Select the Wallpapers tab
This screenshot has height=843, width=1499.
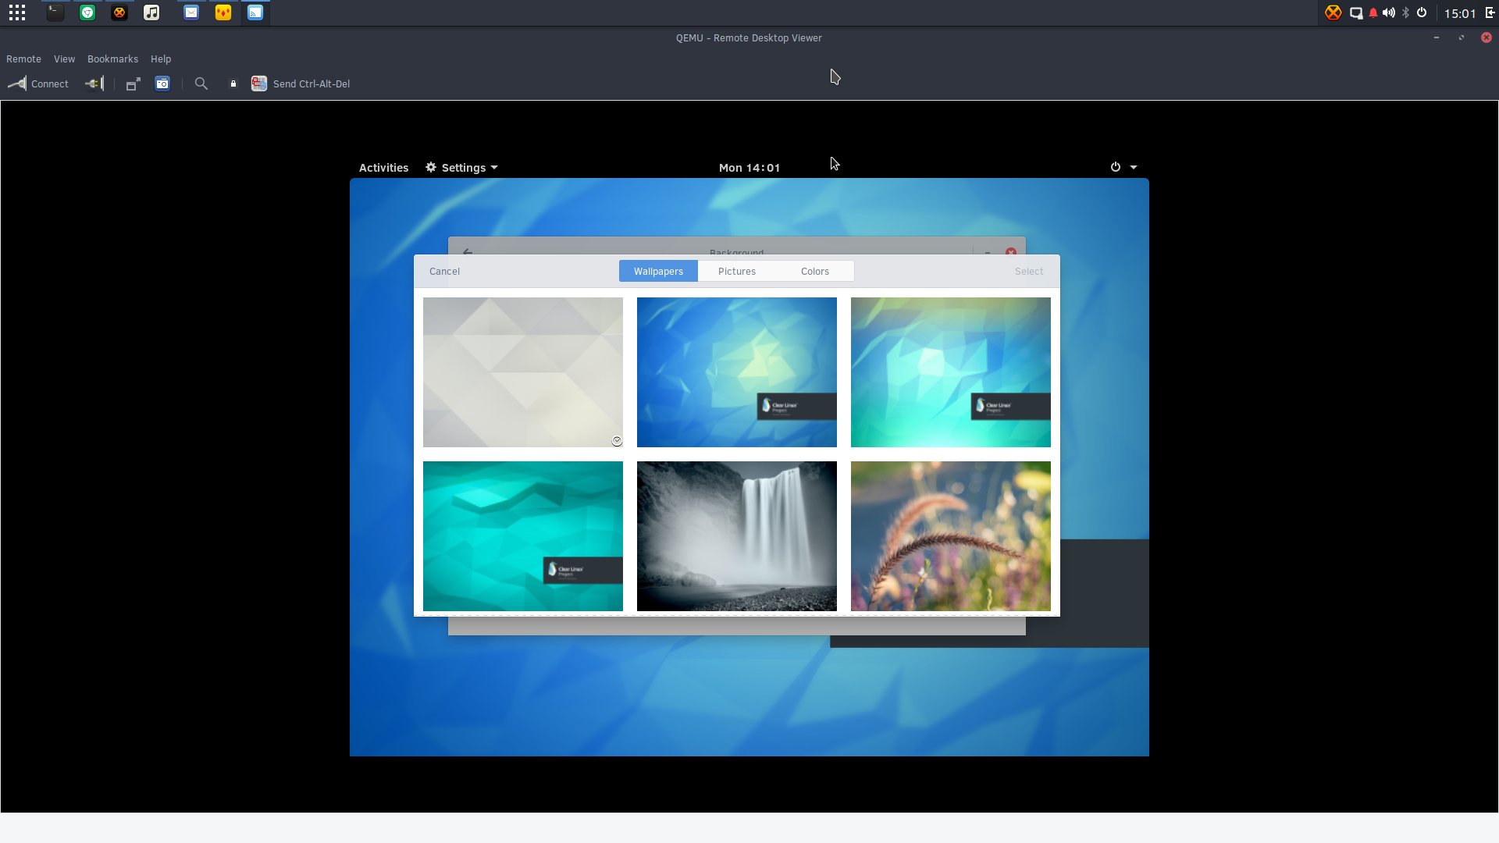click(658, 272)
